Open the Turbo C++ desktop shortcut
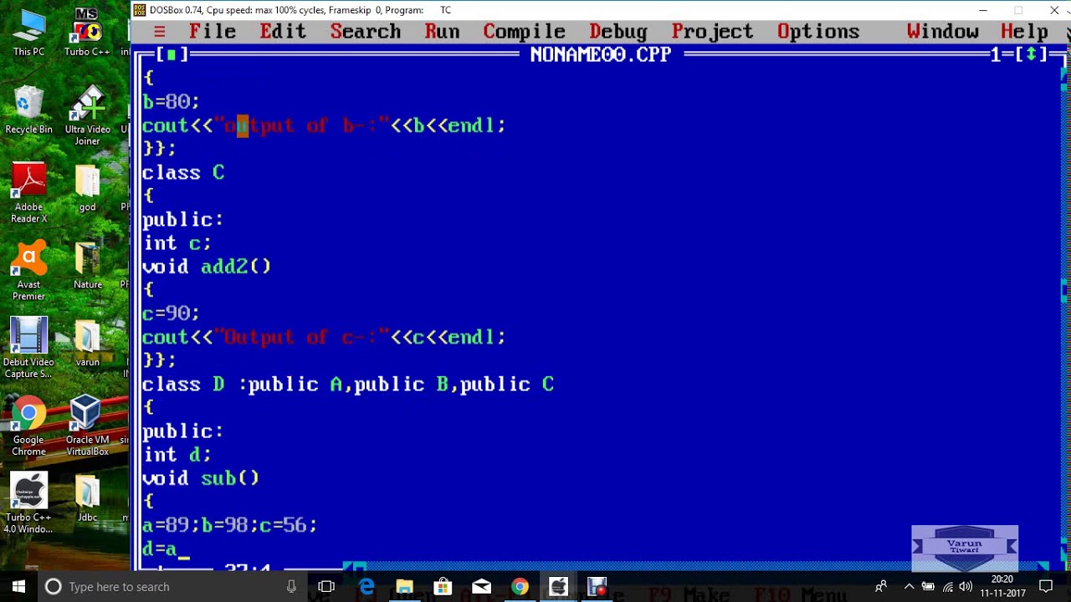The width and height of the screenshot is (1071, 602). (x=87, y=33)
